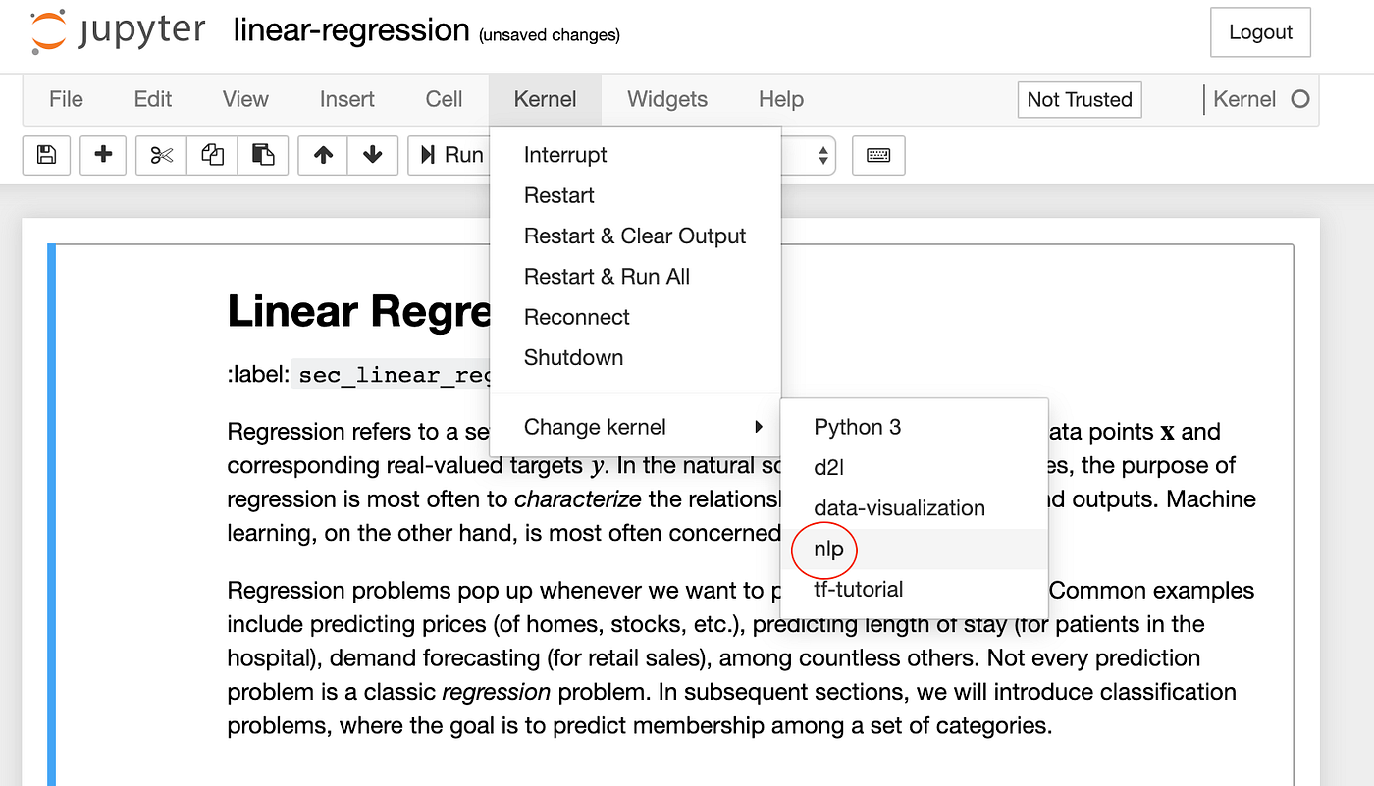The width and height of the screenshot is (1374, 786).
Task: Open the Widgets menu
Action: pos(666,99)
